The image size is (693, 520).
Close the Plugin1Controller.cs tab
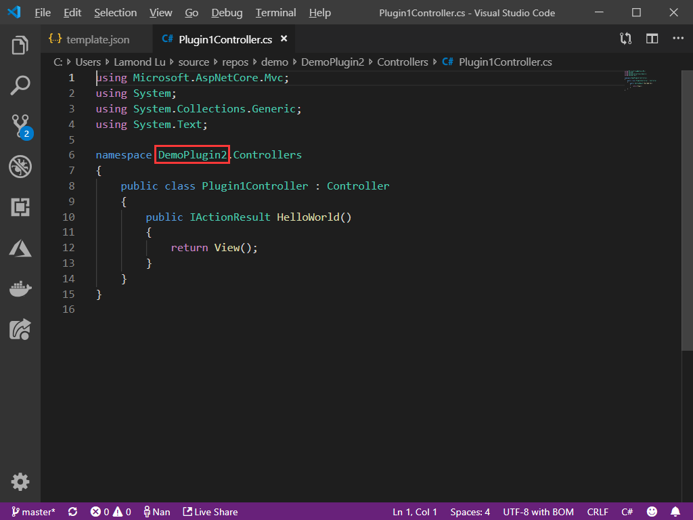[x=284, y=39]
